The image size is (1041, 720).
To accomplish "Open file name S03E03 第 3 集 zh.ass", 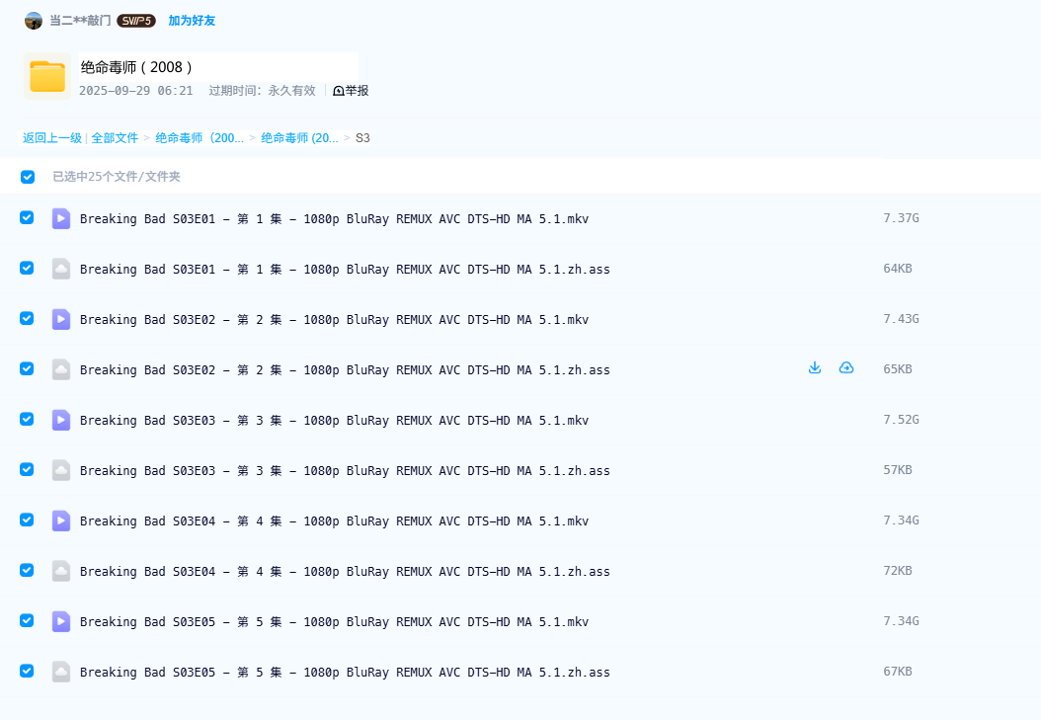I will [x=345, y=470].
